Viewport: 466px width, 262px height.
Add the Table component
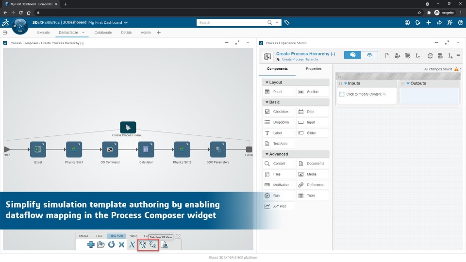[x=312, y=196]
